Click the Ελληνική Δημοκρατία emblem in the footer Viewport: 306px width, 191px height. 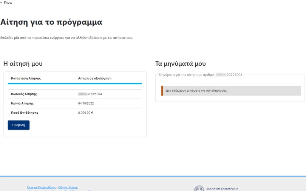pyautogui.click(x=199, y=188)
